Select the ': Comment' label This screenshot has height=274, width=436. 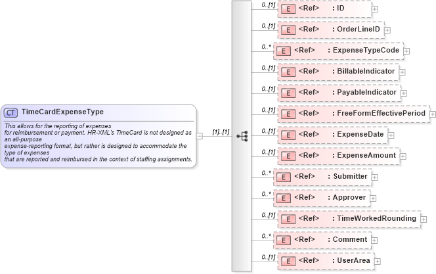[347, 239]
